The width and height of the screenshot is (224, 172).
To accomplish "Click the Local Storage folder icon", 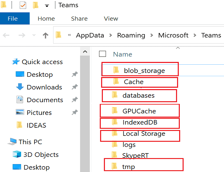I will (115, 133).
